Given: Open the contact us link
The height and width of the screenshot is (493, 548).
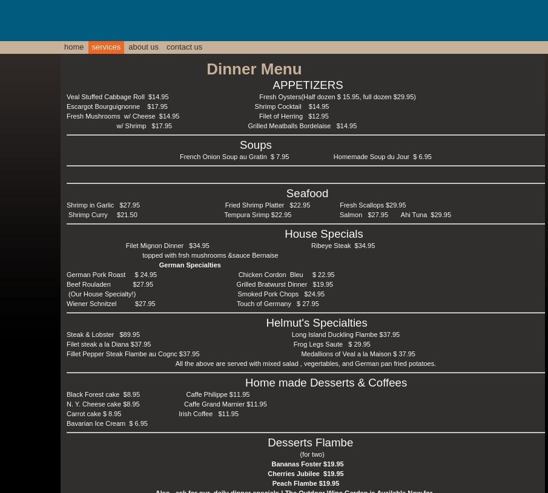Looking at the screenshot, I should [x=184, y=47].
